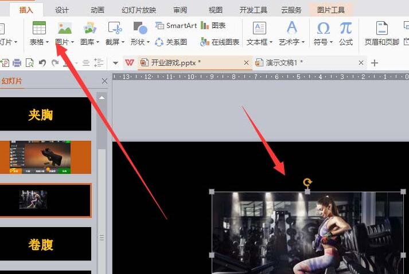
Task: Insert a 关系图 relationship diagram
Action: 171,42
